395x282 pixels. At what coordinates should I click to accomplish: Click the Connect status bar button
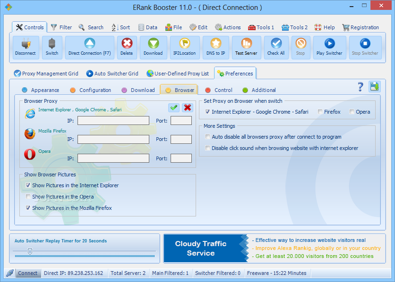coord(28,273)
